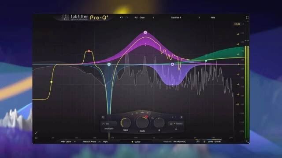Image resolution: width=282 pixels, height=158 pixels.
Task: Select the green high shelf band node
Action: [x=206, y=61]
